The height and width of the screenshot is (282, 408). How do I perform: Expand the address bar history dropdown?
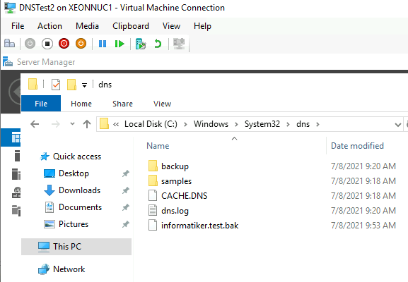[397, 125]
